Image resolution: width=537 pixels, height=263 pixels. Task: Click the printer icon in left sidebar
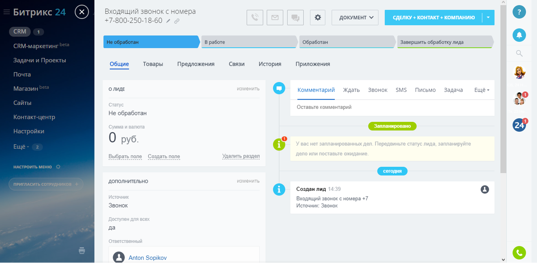(x=81, y=250)
